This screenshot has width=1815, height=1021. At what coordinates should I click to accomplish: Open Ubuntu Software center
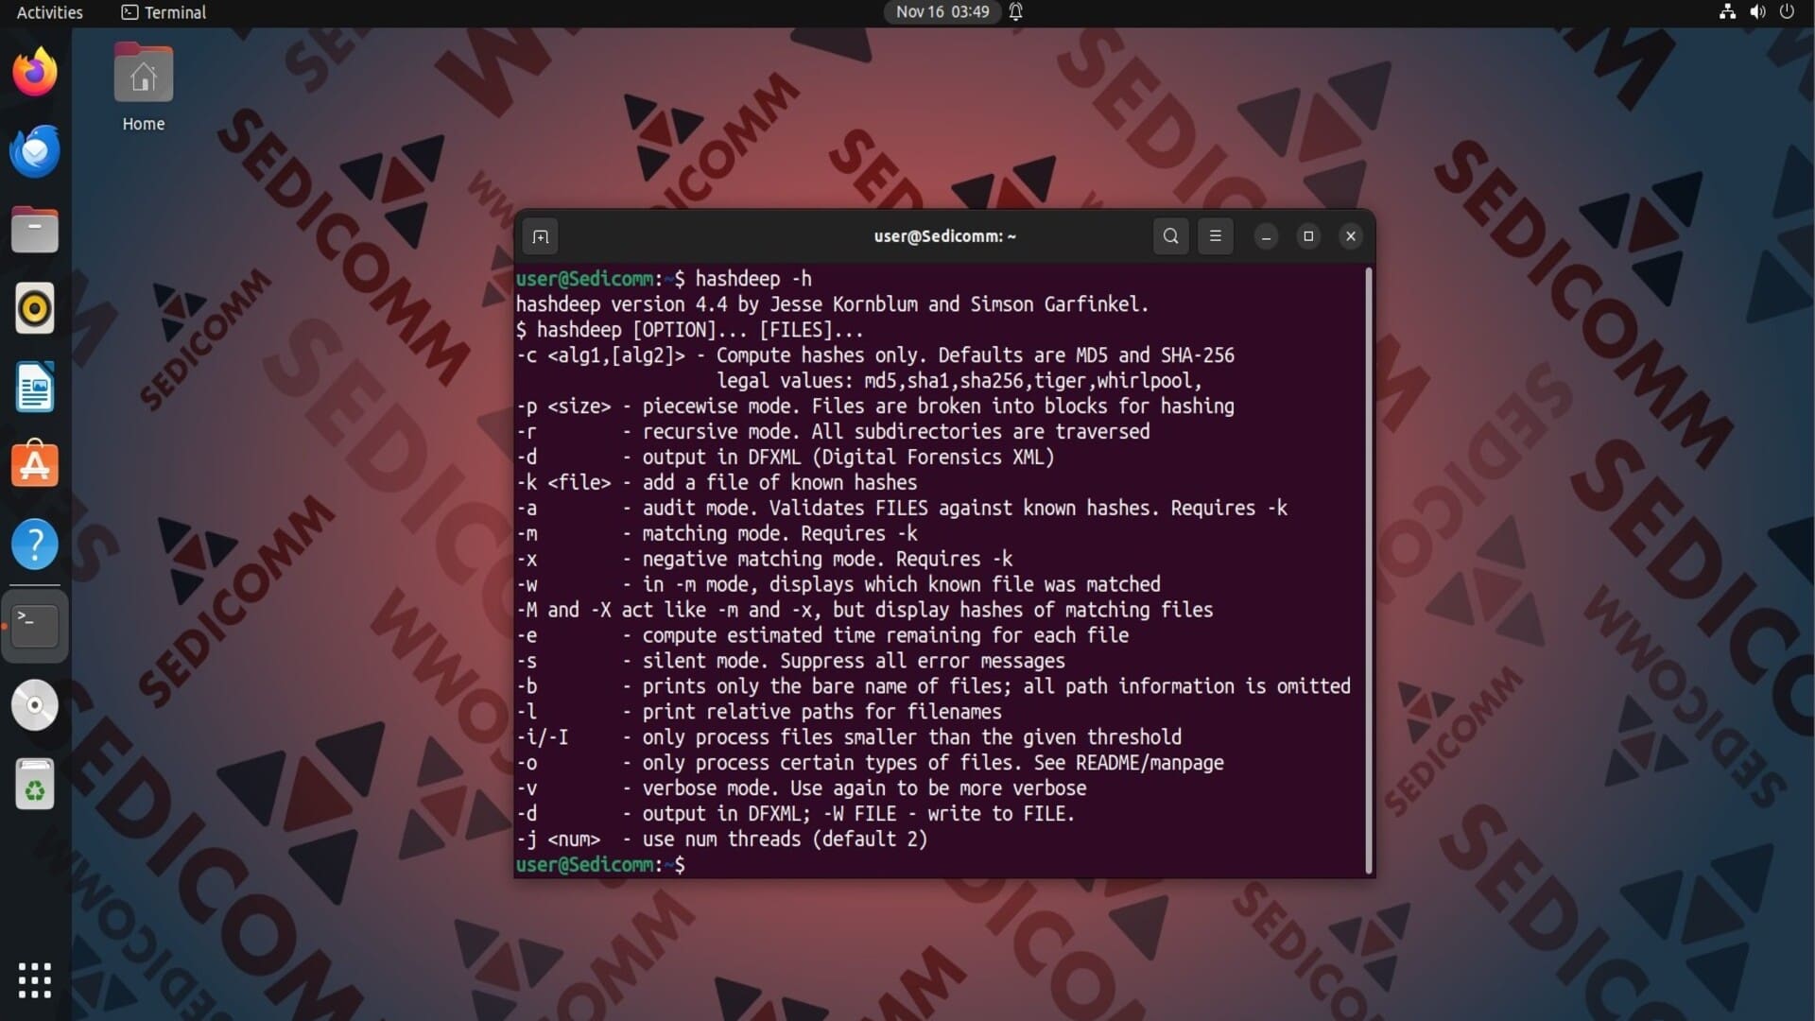point(35,466)
